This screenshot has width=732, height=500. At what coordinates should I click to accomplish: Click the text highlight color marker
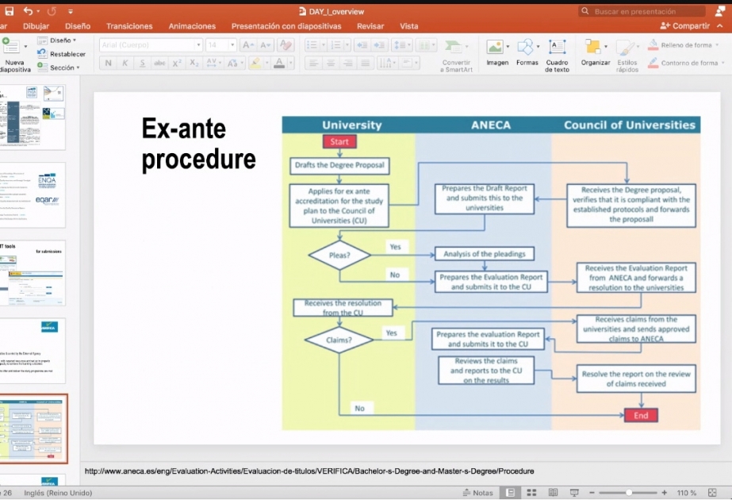coord(255,63)
